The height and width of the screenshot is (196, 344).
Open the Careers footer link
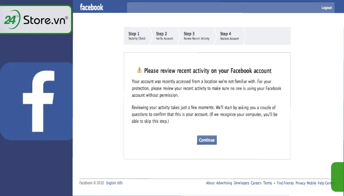[x=256, y=183]
